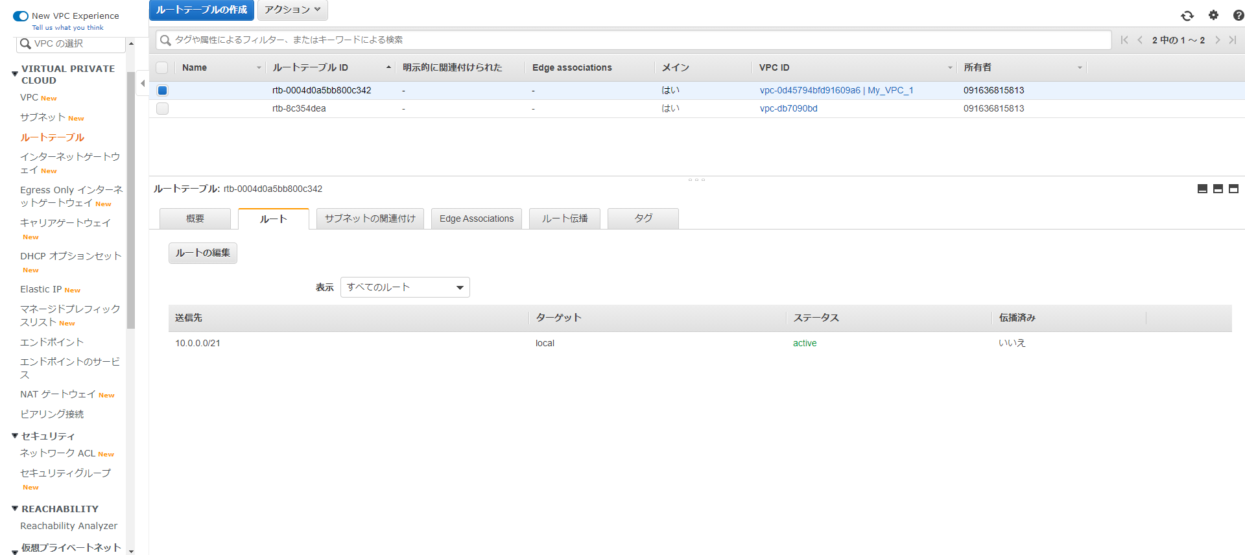This screenshot has width=1245, height=555.
Task: Click the VPC selection search icon
Action: (x=25, y=43)
